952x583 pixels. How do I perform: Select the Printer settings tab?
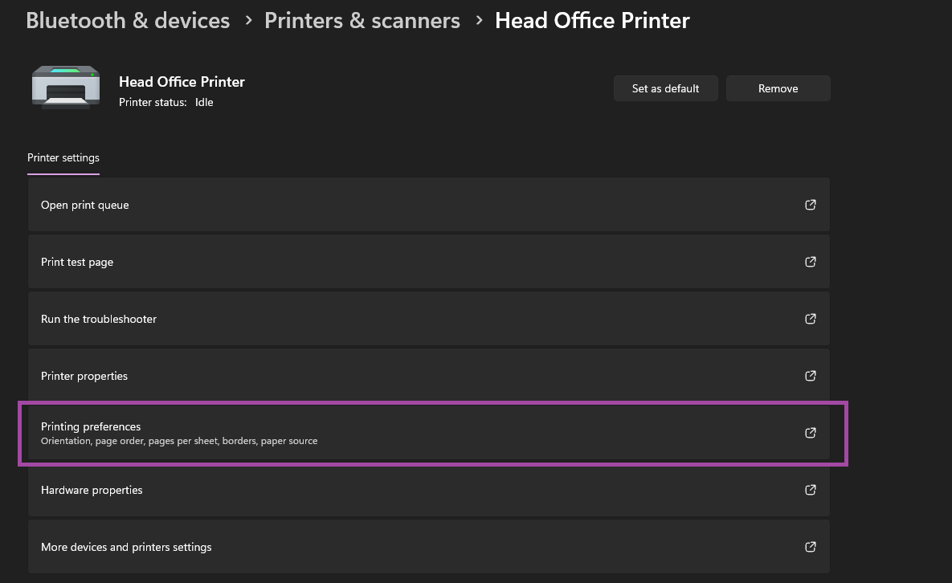click(x=63, y=157)
